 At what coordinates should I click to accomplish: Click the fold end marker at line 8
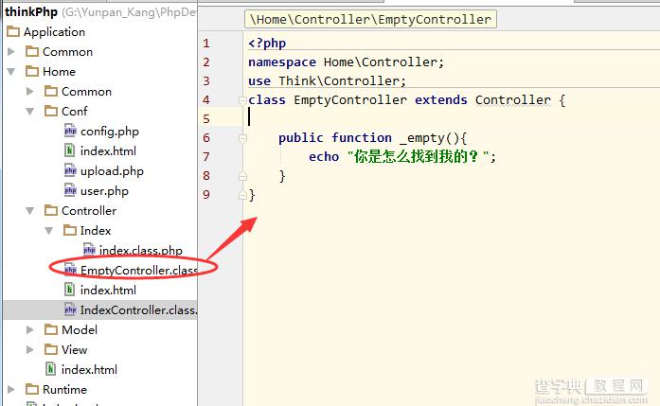(242, 176)
